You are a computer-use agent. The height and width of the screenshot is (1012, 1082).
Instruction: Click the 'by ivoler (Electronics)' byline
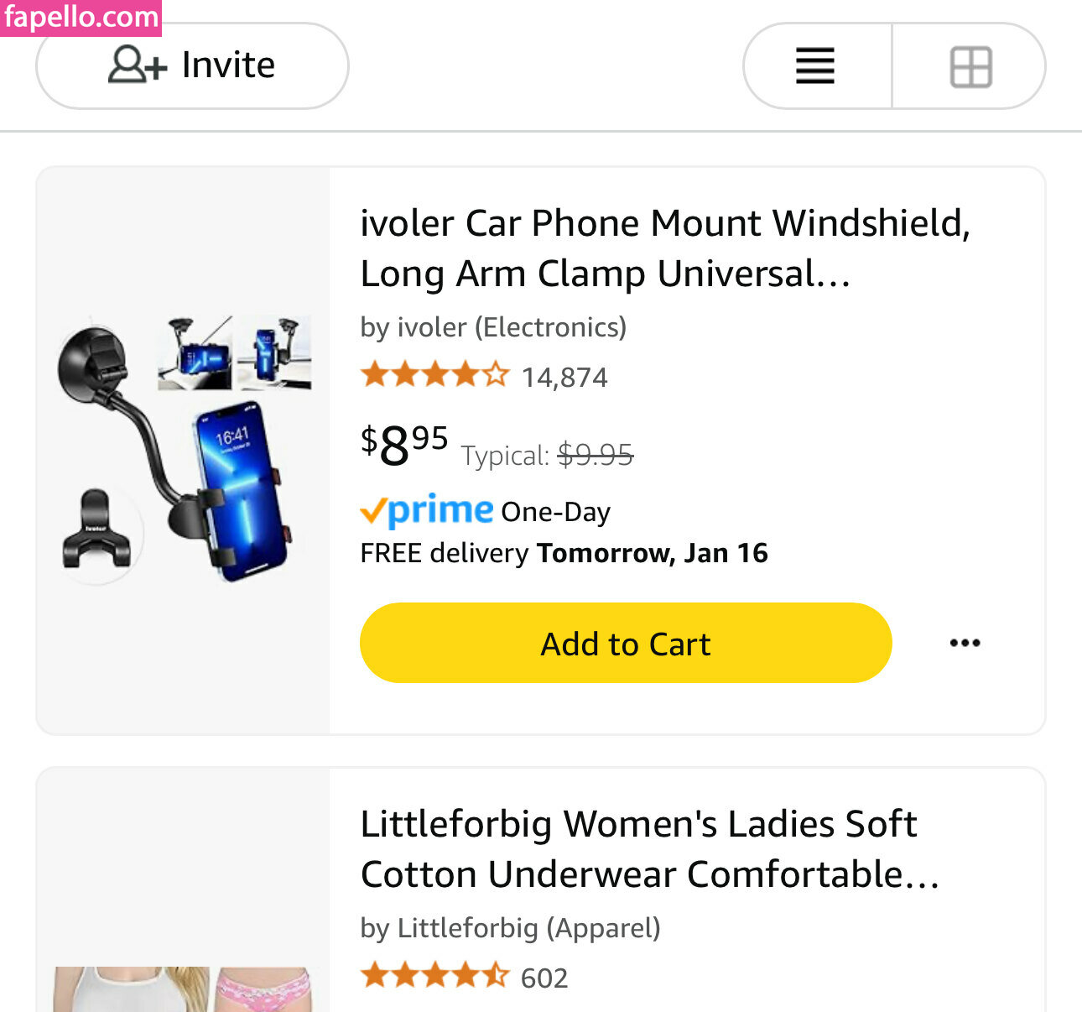[493, 326]
